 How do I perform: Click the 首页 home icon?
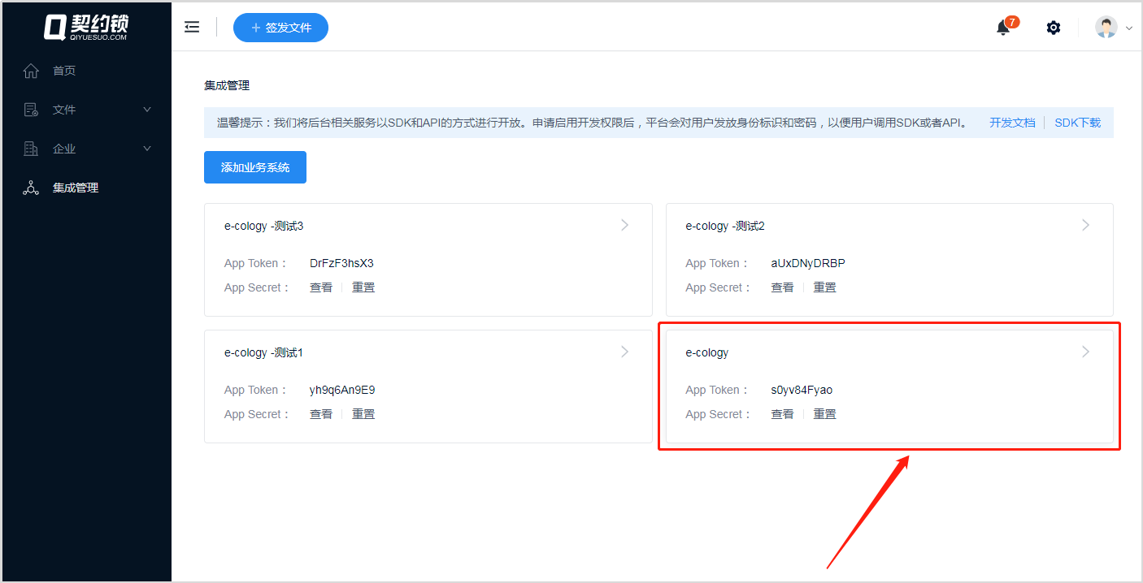tap(31, 71)
